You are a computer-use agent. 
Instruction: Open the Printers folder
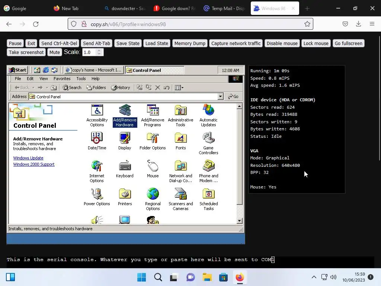coord(125,197)
